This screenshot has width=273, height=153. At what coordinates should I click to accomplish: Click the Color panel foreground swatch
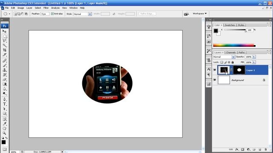pyautogui.click(x=216, y=31)
